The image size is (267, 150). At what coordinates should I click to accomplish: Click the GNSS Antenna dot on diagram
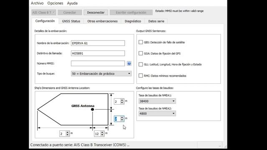tap(93, 109)
